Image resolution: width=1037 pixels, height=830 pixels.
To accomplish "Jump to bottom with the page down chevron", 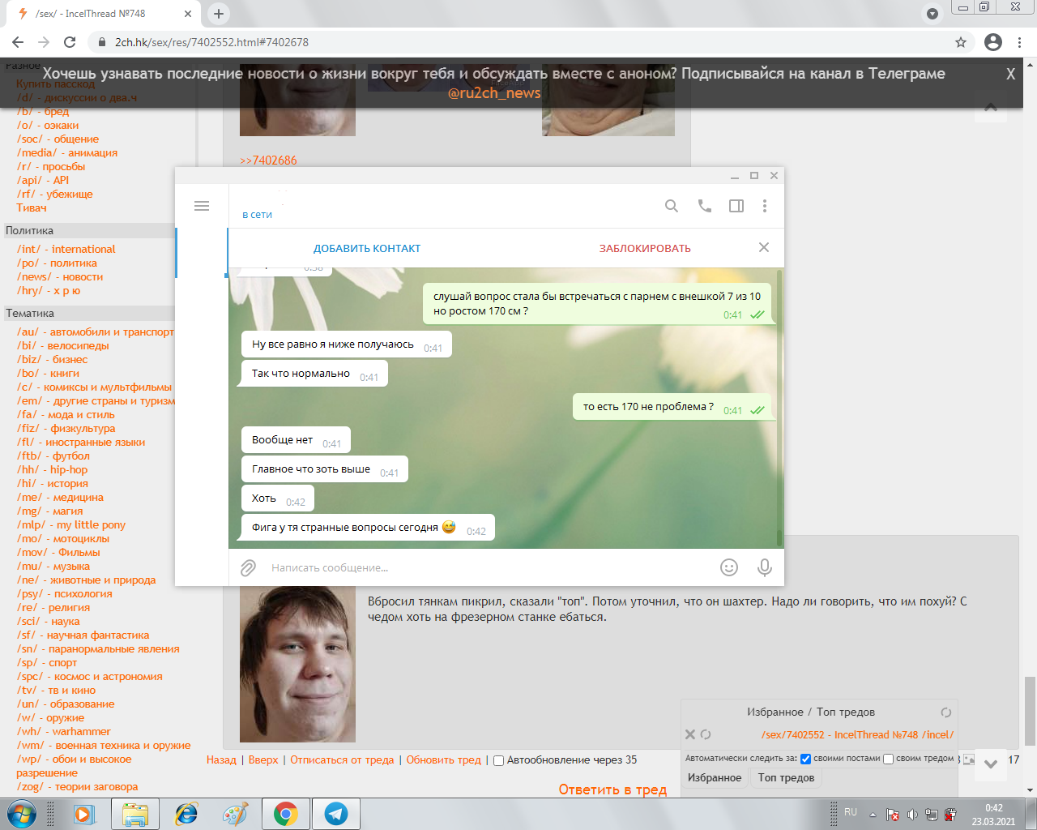I will 990,763.
